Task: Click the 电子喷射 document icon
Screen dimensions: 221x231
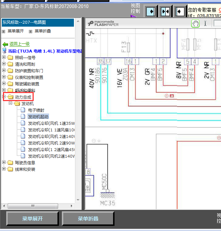Action: 23,110
